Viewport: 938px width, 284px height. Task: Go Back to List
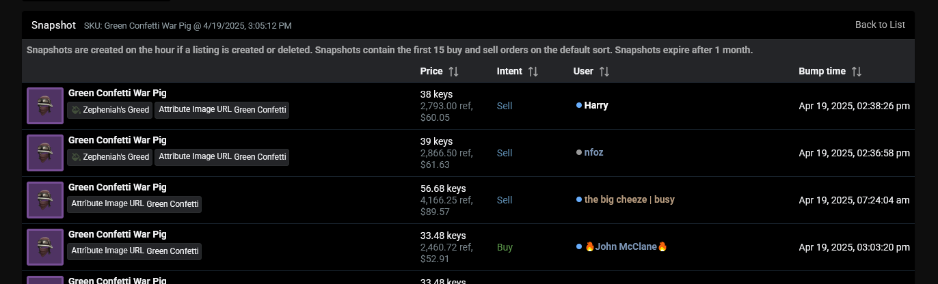pos(880,25)
